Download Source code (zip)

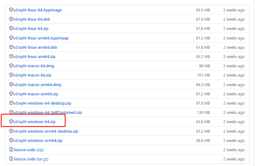coord(29,150)
